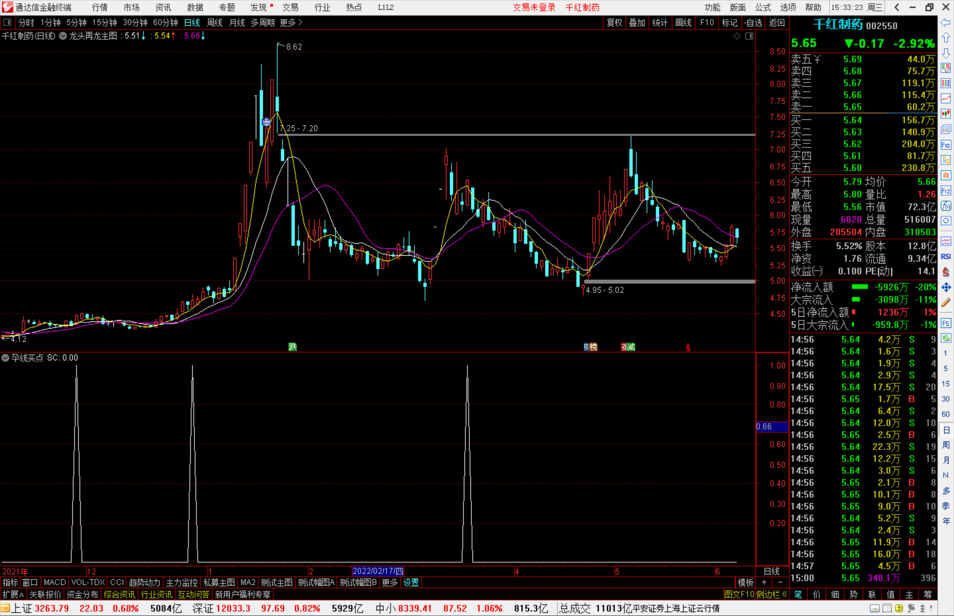954x616 pixels.
Task: Click the red S marker sidebar icon
Action: [x=946, y=272]
